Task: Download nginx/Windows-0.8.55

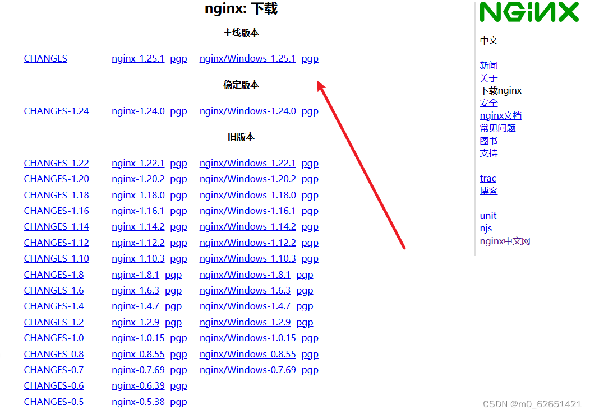Action: click(247, 355)
